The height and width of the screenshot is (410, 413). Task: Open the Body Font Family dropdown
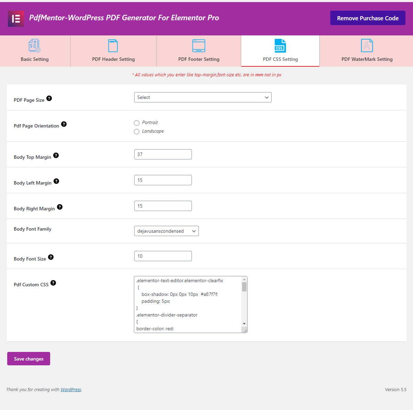[166, 231]
